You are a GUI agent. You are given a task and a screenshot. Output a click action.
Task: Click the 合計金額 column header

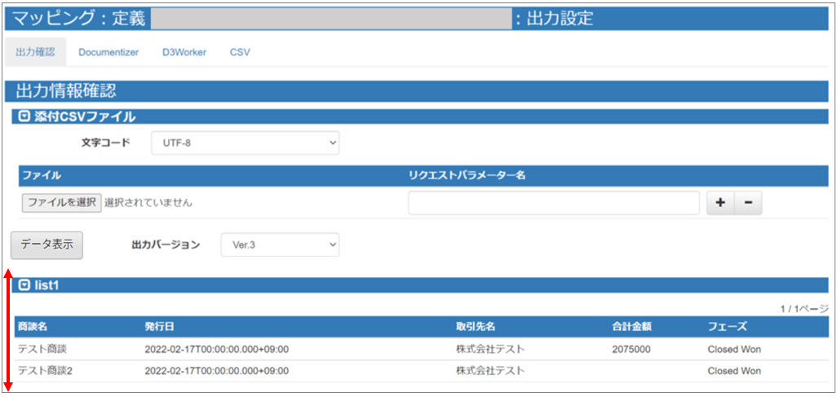[x=631, y=327]
